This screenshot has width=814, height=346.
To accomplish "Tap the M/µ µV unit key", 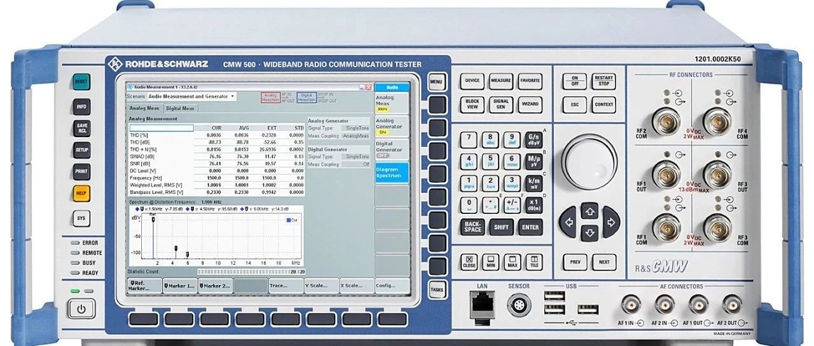I will pyautogui.click(x=533, y=161).
